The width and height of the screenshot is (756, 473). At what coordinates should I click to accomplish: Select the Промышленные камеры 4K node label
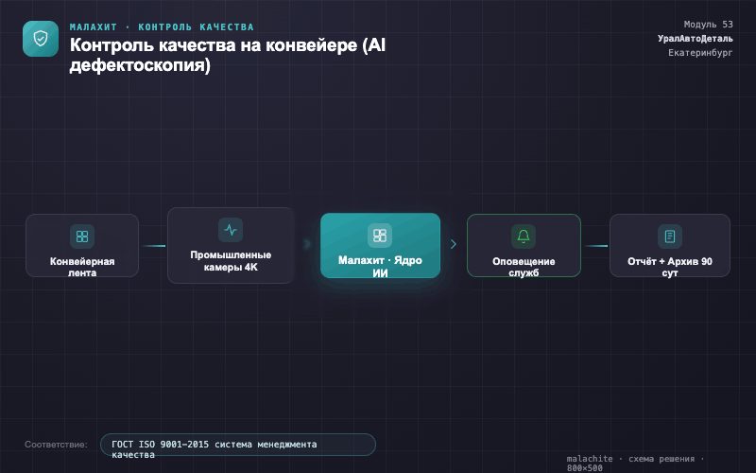tap(231, 261)
